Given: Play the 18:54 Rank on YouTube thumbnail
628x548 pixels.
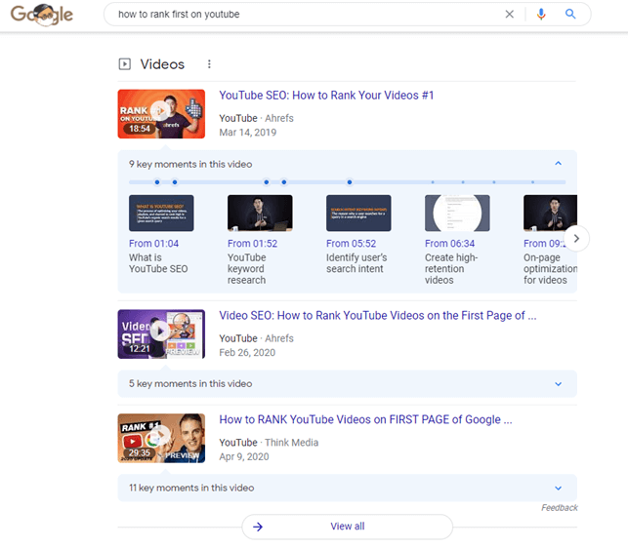Looking at the screenshot, I should [x=161, y=114].
